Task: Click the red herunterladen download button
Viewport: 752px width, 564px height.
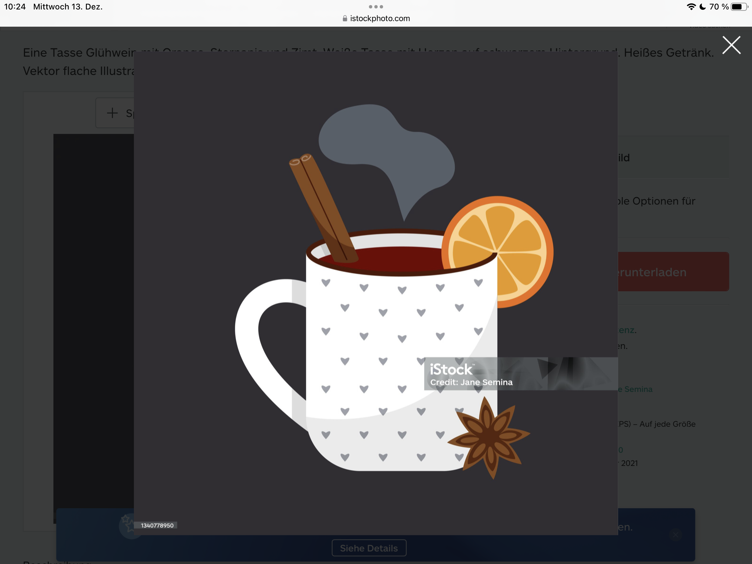Action: [673, 272]
